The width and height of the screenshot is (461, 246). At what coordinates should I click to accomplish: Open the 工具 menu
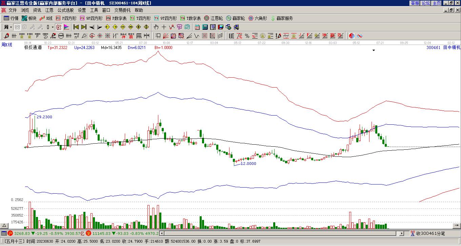pos(94,10)
